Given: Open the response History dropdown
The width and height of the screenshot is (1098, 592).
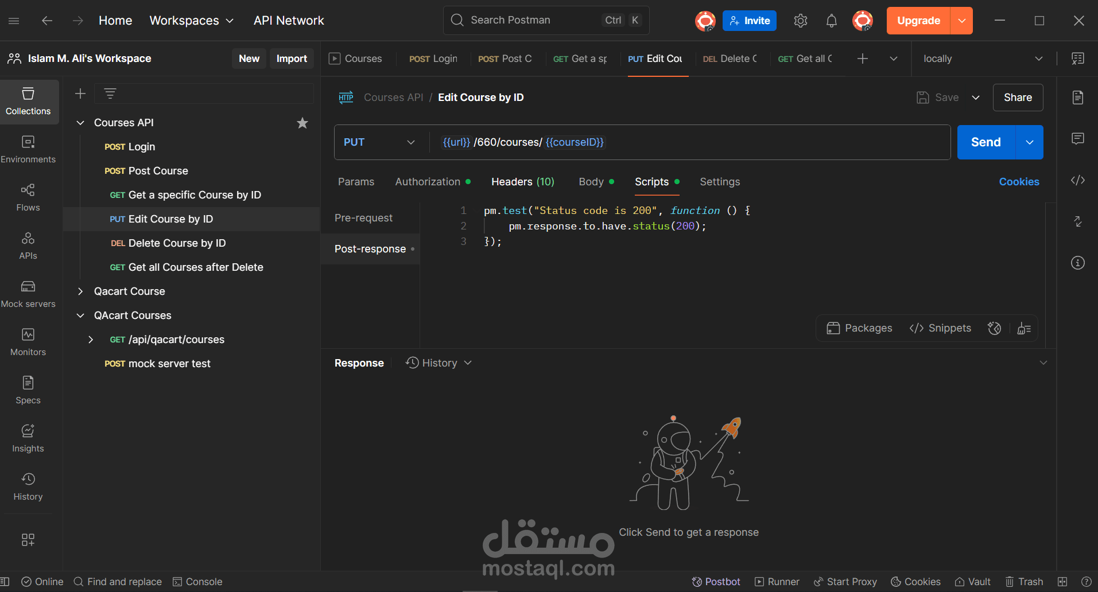Looking at the screenshot, I should click(439, 363).
